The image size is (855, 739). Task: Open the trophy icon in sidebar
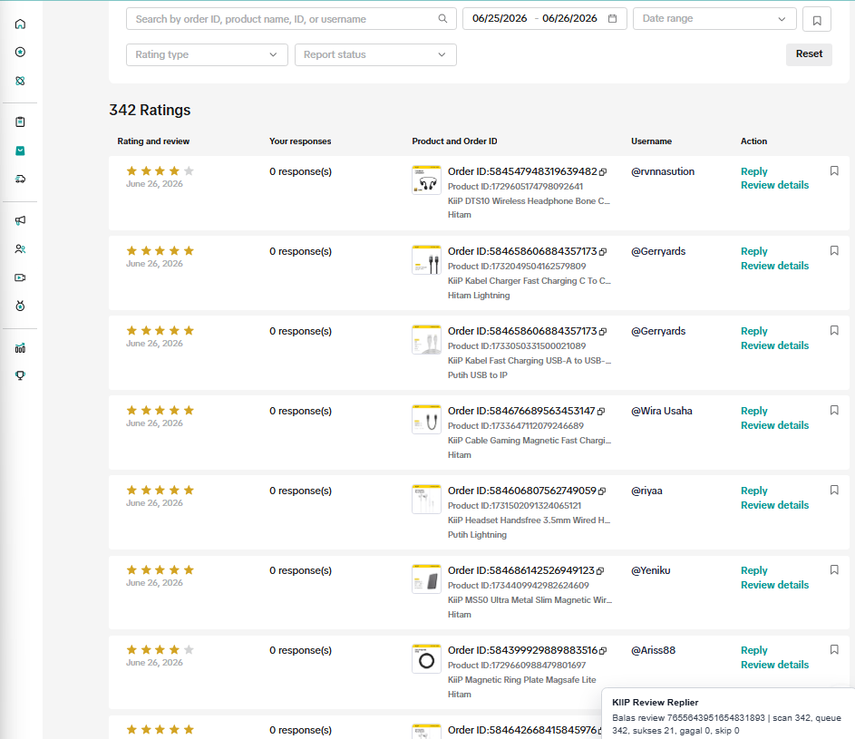(x=20, y=375)
